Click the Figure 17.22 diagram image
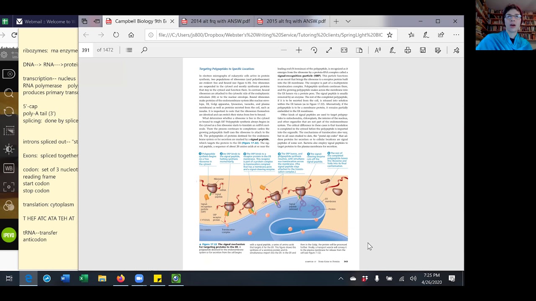Screen dimensions: 536x301 coord(273,208)
